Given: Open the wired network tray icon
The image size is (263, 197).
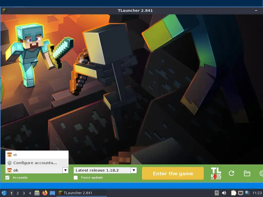Looking at the screenshot, I should pos(240,193).
